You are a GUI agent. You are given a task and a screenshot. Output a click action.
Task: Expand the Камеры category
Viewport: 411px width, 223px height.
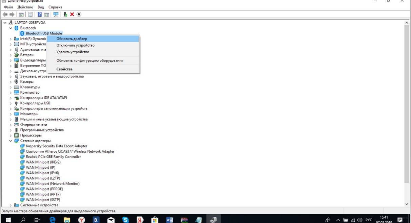click(x=11, y=82)
